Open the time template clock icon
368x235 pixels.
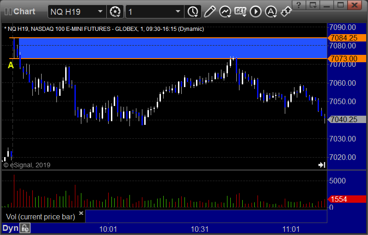point(193,12)
